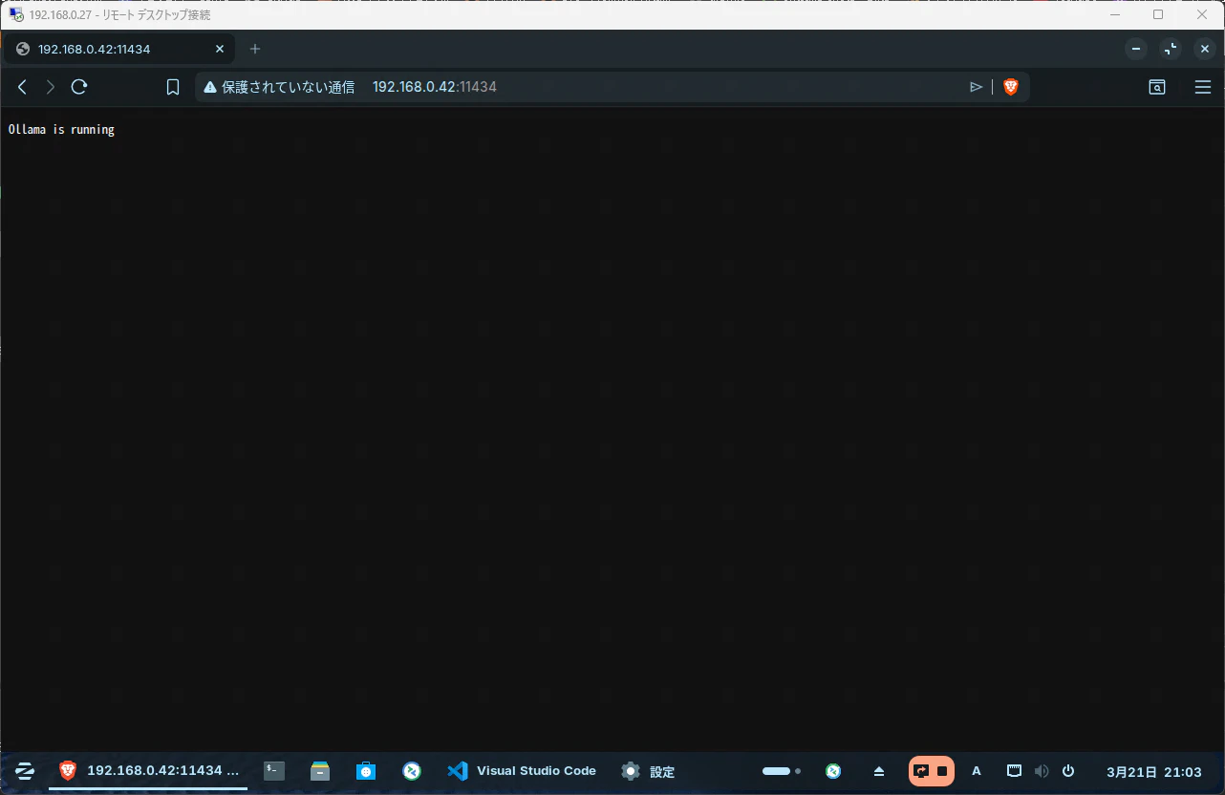Reload the Ollama page
Viewport: 1225px width, 795px height.
79,87
